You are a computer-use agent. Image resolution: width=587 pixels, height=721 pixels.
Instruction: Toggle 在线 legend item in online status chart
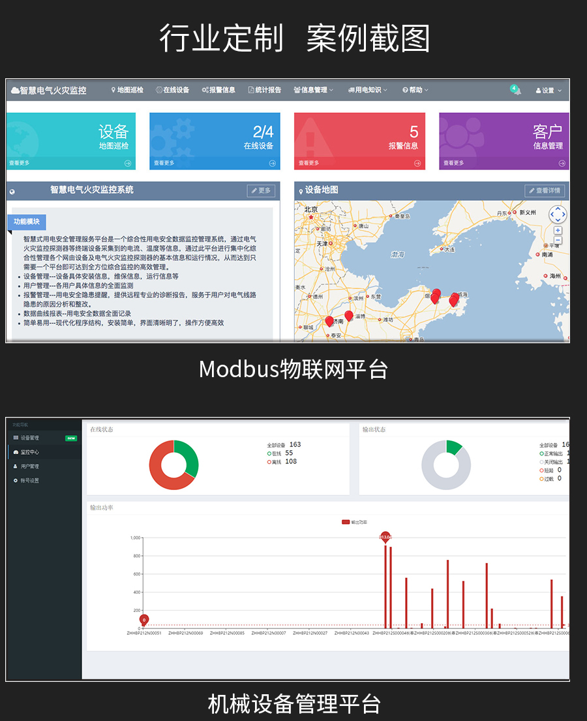pos(277,453)
